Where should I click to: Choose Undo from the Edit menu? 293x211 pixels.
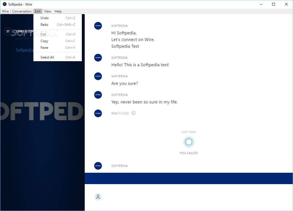(x=57, y=18)
